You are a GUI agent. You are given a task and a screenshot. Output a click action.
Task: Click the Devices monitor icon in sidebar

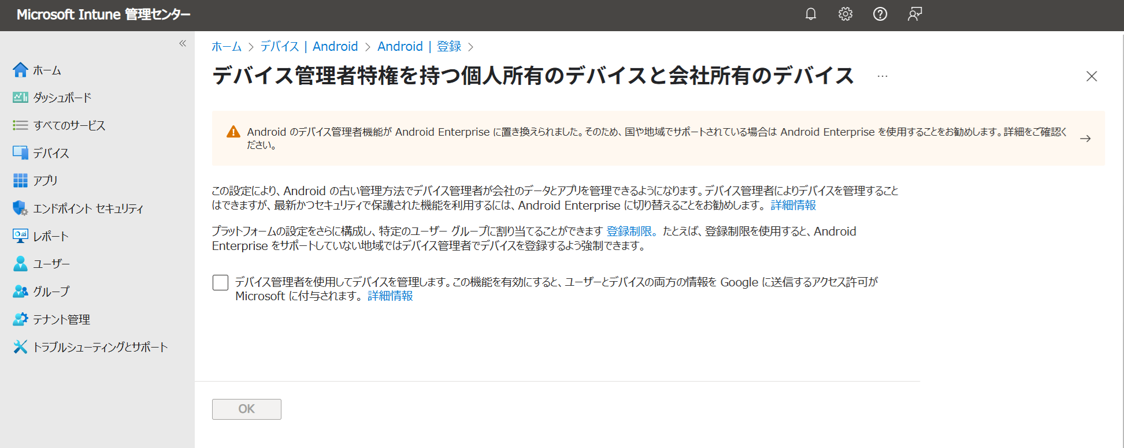20,153
